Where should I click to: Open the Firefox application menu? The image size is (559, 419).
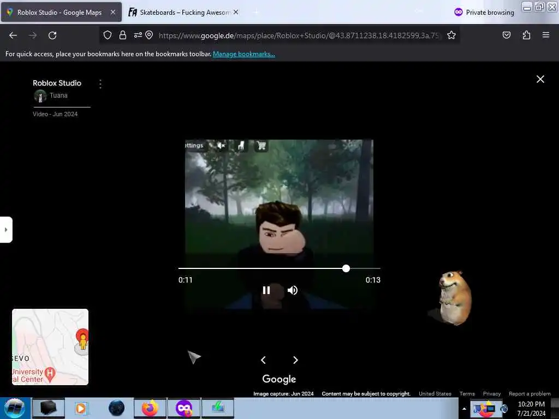point(546,35)
